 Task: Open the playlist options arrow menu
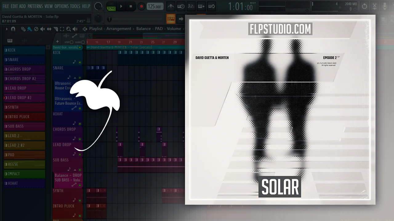[7, 29]
